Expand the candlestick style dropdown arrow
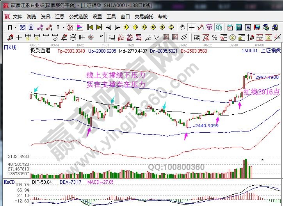This screenshot has height=206, width=283. (x=63, y=27)
